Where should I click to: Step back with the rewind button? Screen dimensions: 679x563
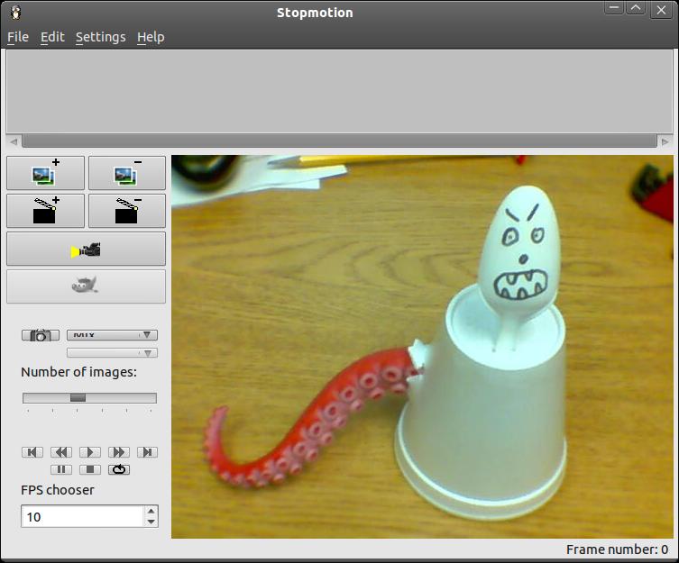pyautogui.click(x=61, y=452)
